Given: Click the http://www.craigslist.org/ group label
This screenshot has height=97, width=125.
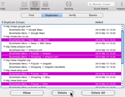Looking at the screenshot, I should point(18,60).
